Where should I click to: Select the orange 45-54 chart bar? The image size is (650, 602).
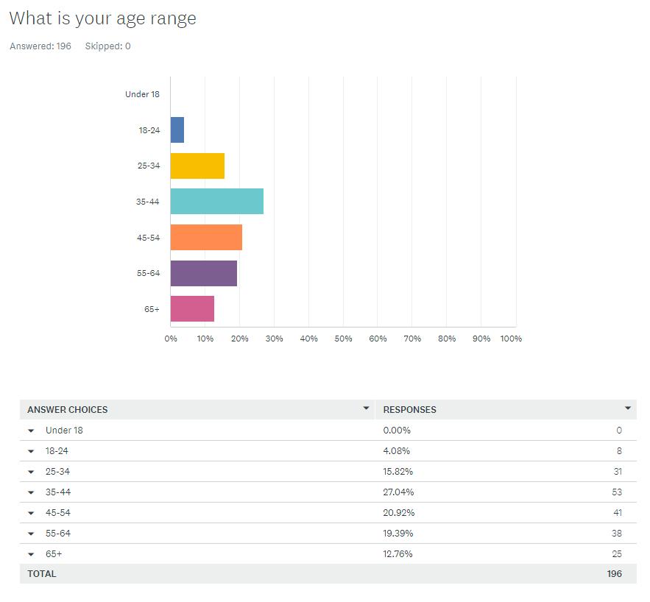tap(206, 237)
